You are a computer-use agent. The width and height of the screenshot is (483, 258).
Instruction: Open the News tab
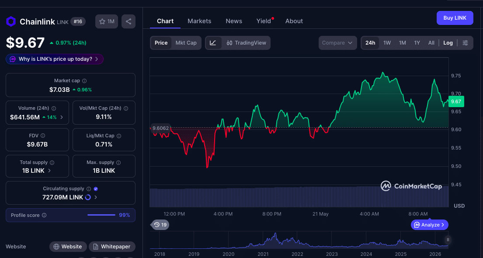click(x=234, y=21)
